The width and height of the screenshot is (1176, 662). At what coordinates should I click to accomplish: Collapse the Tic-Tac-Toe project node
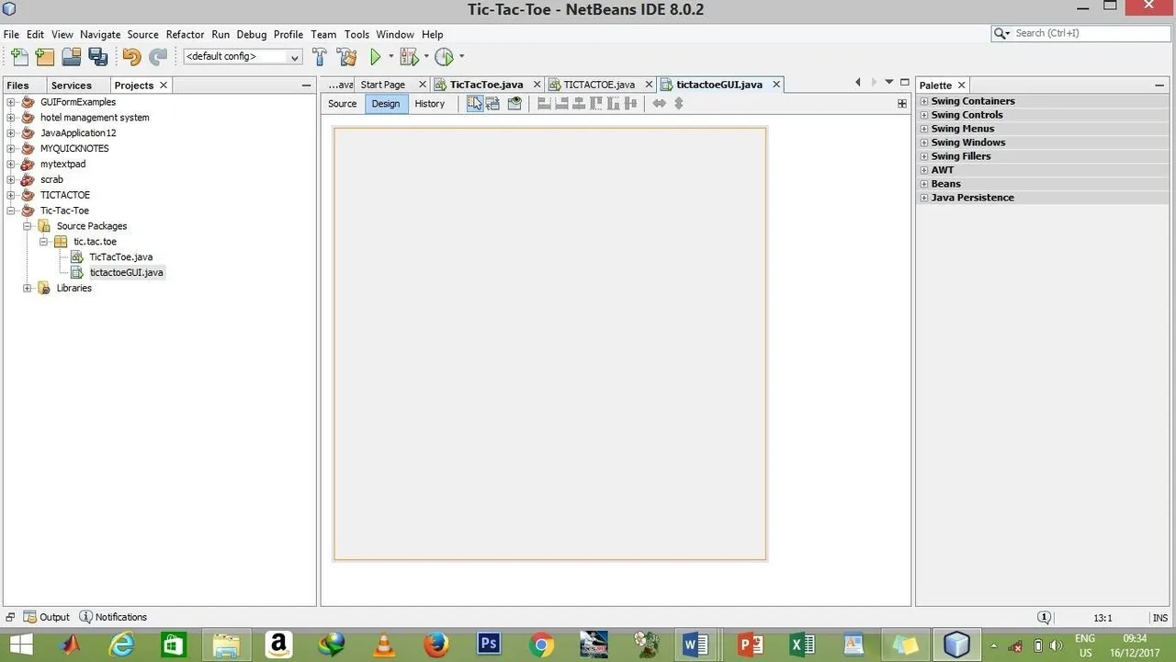11,211
